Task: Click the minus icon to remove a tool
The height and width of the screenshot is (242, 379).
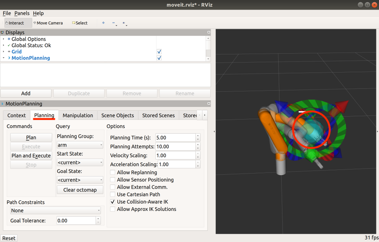Action: [x=114, y=23]
